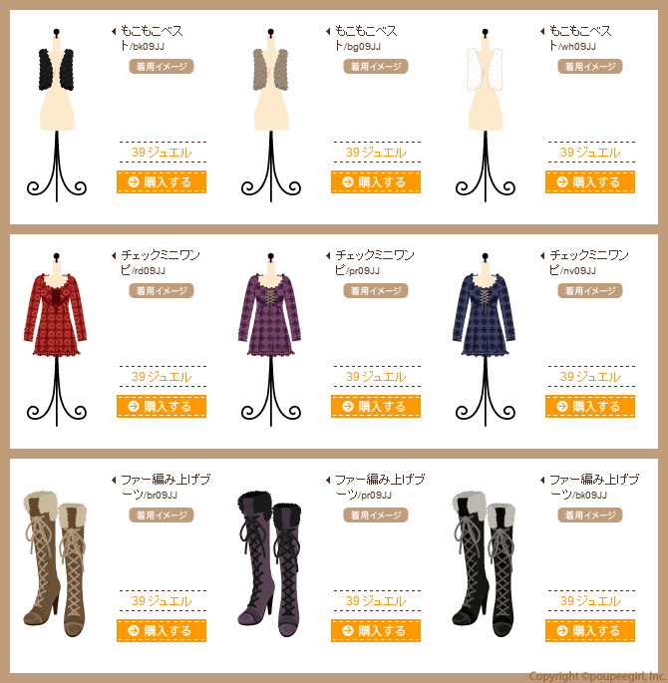668x683 pixels.
Task: Click the beige fluffy vest mannequin image
Action: pos(271,116)
